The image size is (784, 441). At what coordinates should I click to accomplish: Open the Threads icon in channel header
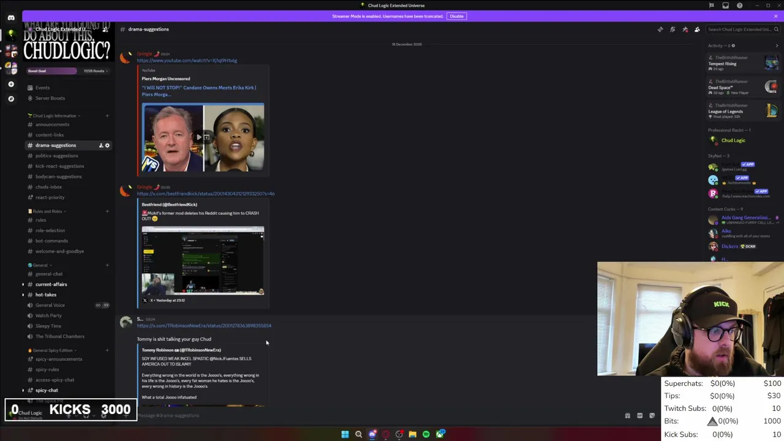coord(660,29)
